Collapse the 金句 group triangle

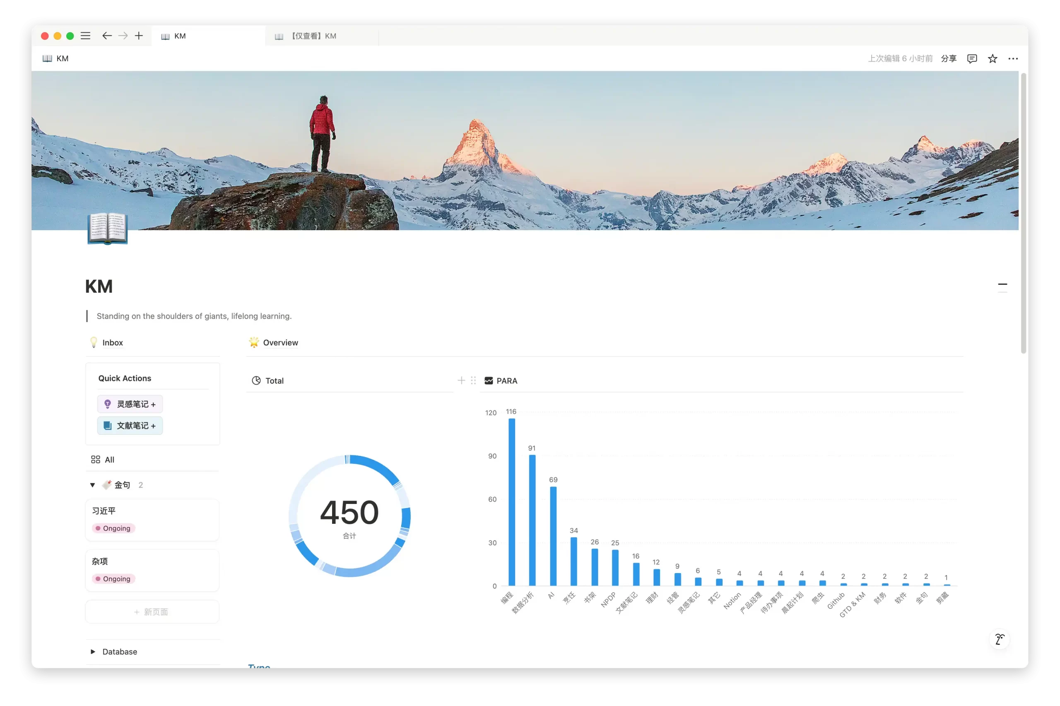point(92,485)
